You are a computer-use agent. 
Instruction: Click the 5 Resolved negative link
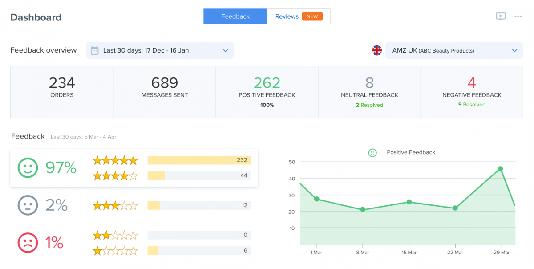pos(472,105)
